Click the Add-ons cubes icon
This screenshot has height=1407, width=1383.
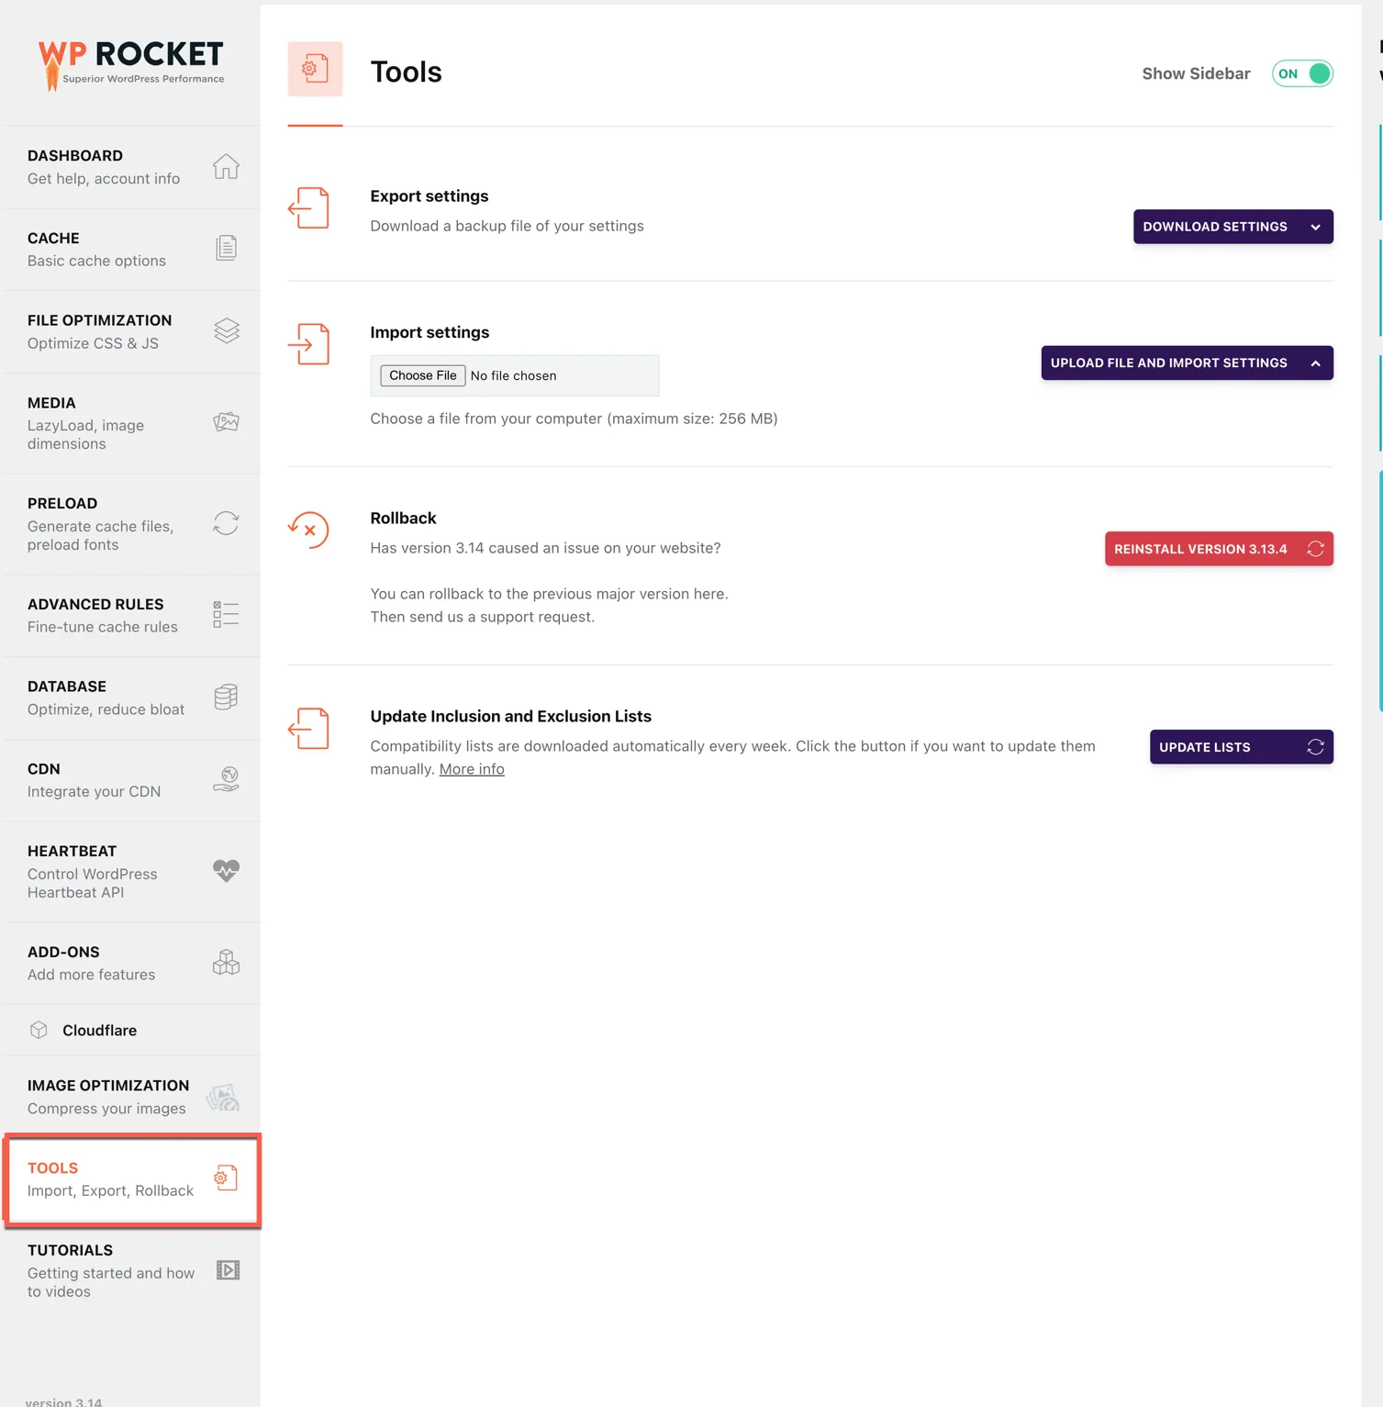pos(226,962)
